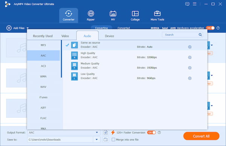Expand format arrow of second file row

[212, 75]
